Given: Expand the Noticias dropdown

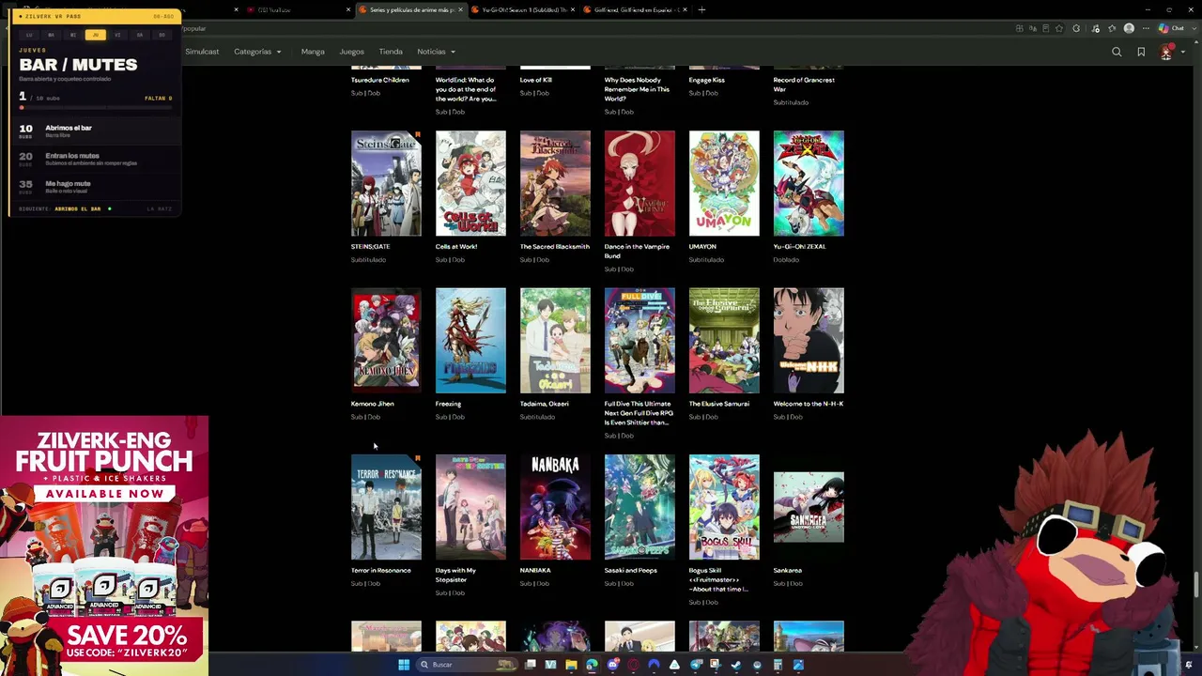Looking at the screenshot, I should (x=436, y=52).
